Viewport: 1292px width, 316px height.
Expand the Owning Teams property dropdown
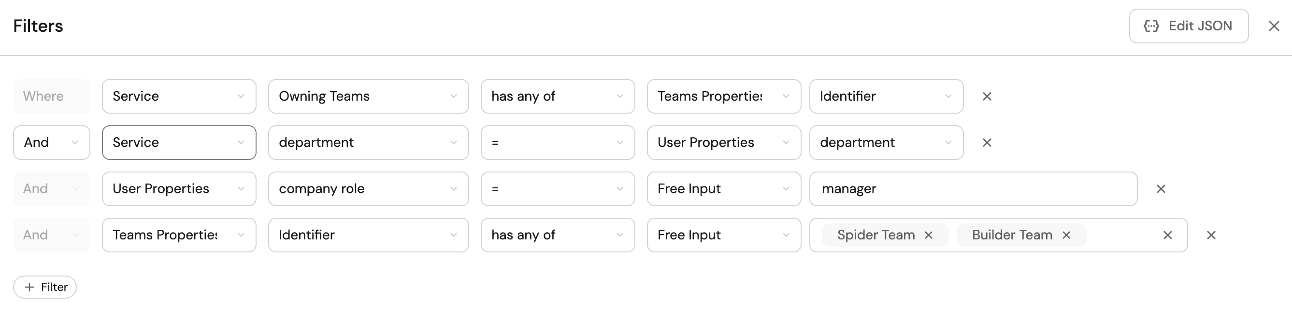[368, 96]
